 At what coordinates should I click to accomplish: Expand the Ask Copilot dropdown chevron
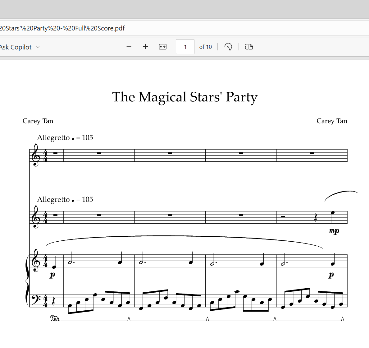38,47
